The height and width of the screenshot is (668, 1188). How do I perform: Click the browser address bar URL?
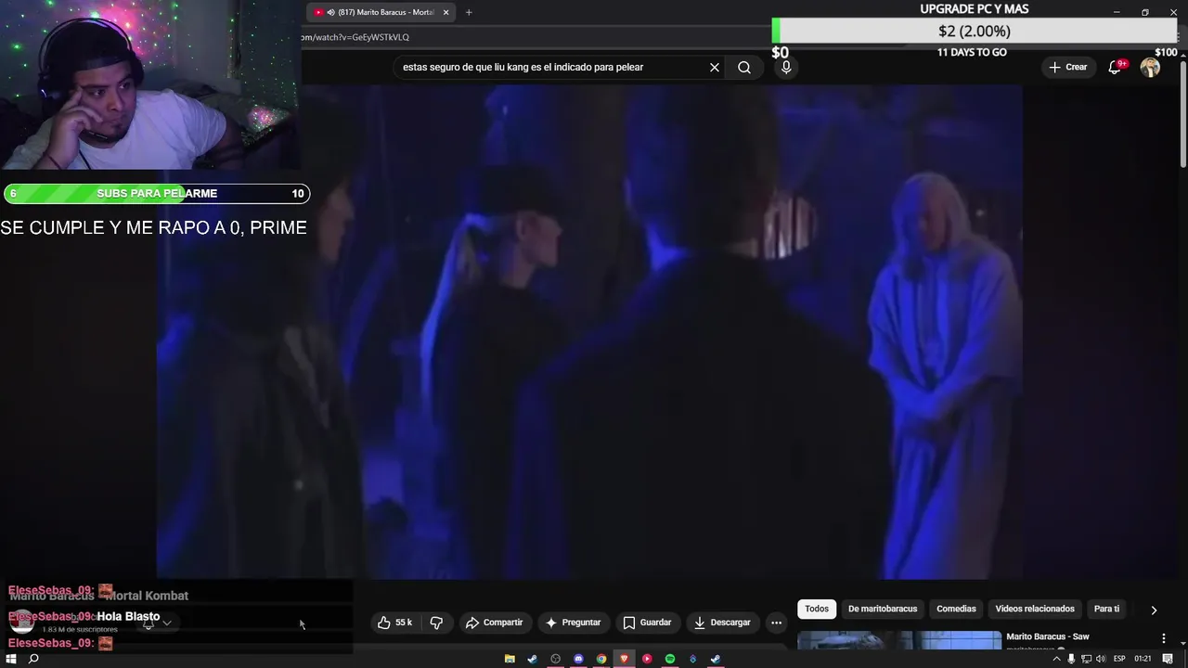355,37
